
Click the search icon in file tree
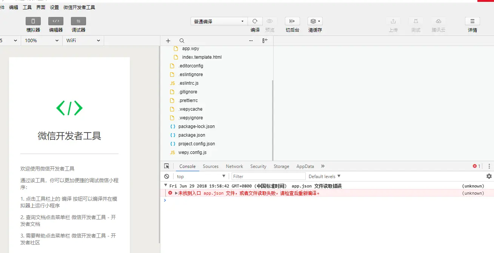coord(182,41)
